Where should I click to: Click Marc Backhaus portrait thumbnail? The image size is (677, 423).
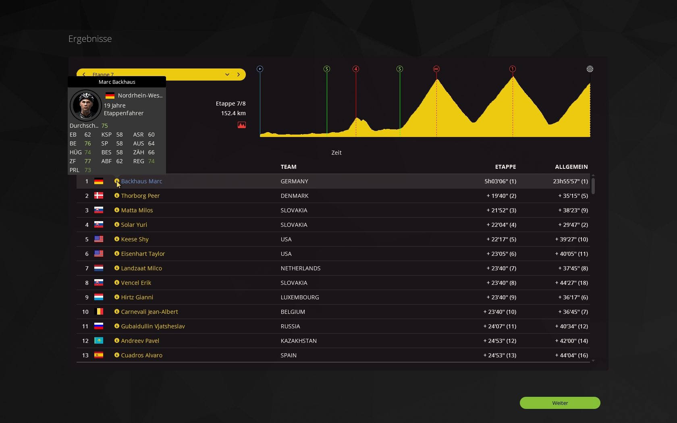[86, 106]
